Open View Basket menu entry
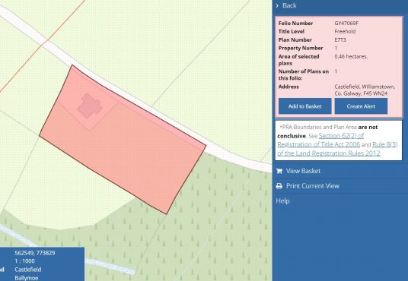The image size is (408, 281). (x=303, y=171)
